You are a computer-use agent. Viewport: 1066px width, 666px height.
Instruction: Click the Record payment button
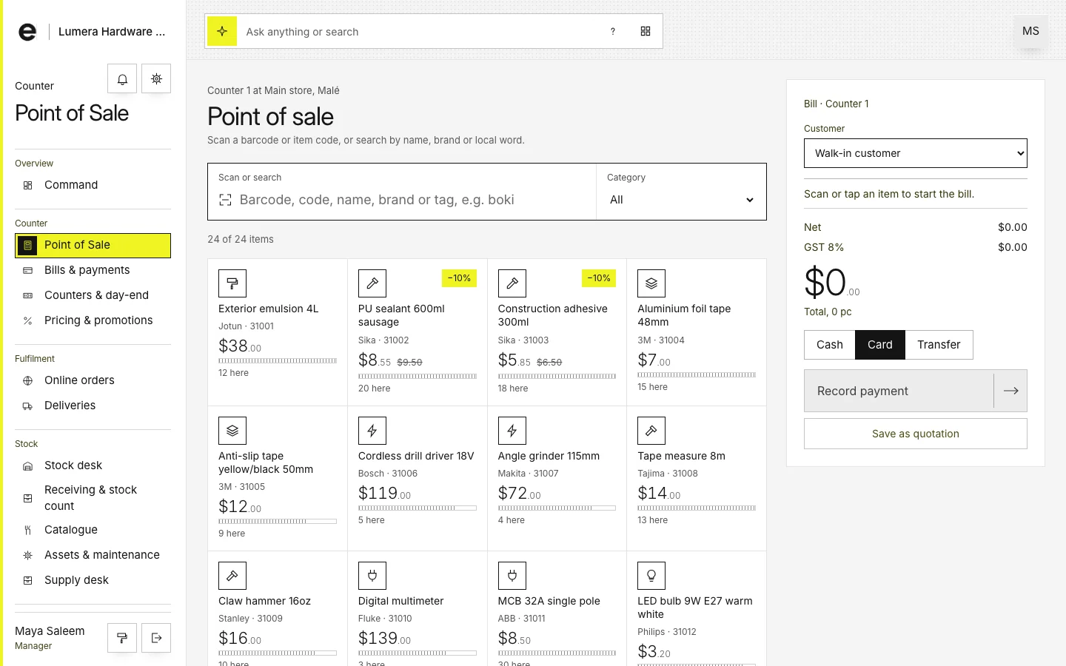point(916,391)
